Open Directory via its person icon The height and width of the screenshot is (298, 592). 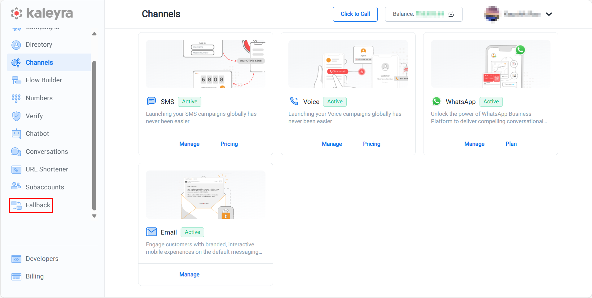16,45
